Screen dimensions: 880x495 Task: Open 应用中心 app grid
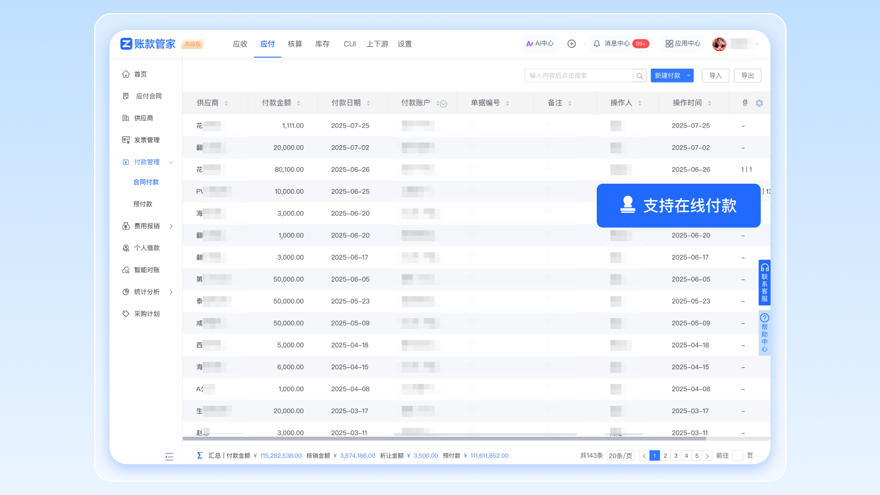[x=683, y=44]
